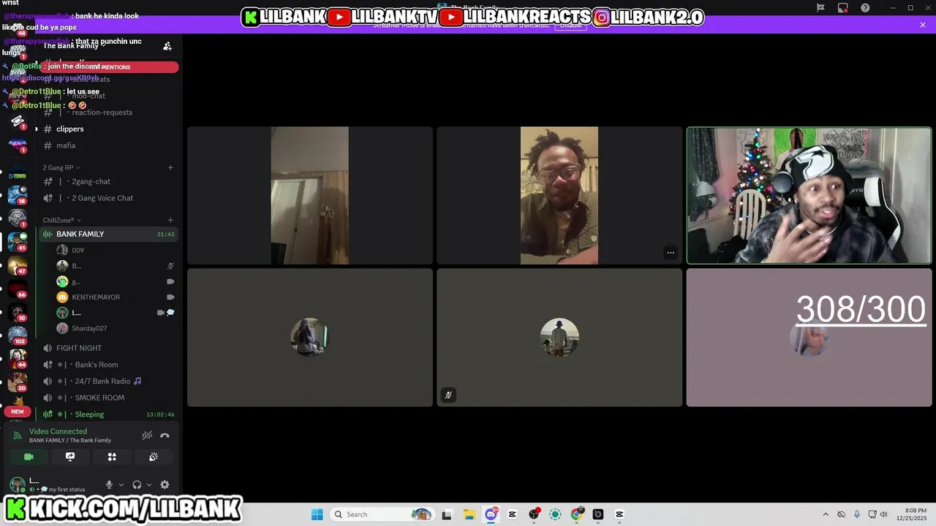Focus the streamer webcam tile with Christmas tree

[809, 195]
